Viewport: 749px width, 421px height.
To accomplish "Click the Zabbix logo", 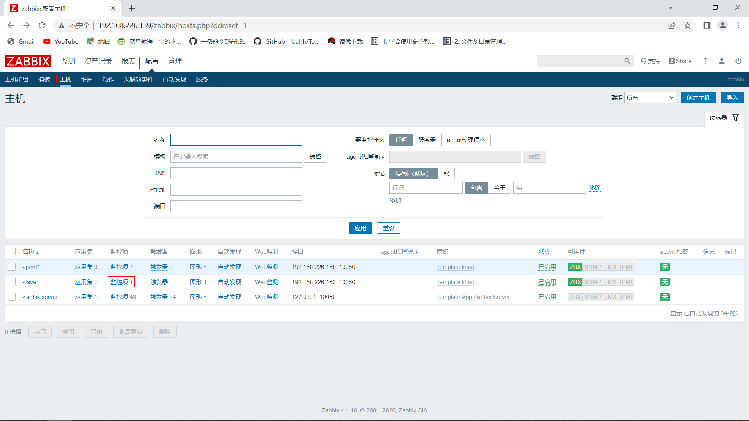I will point(28,61).
